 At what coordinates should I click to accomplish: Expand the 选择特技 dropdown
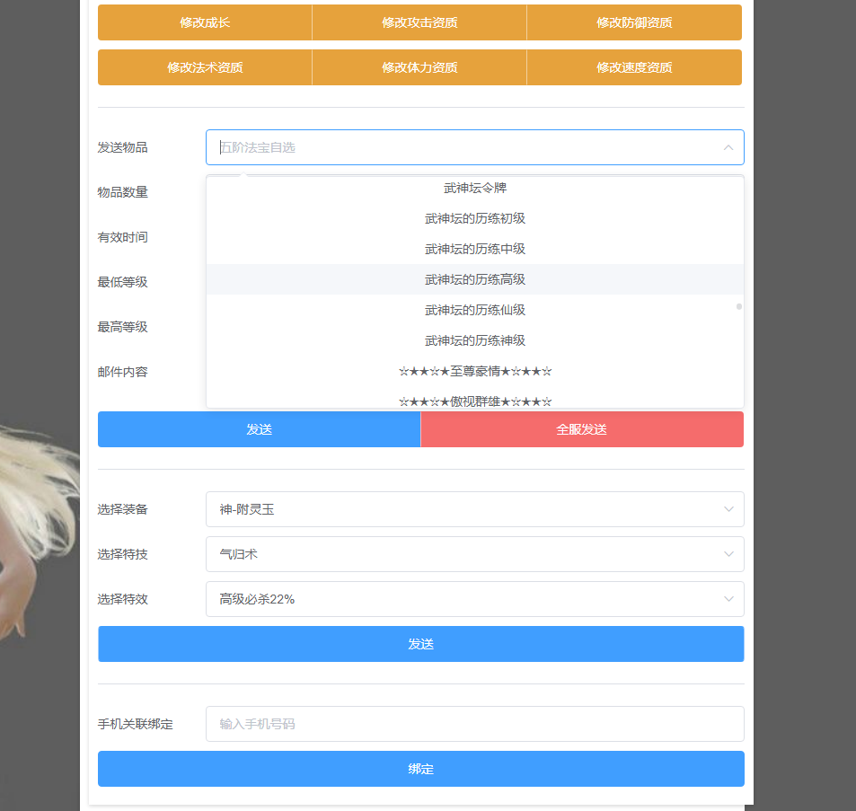(474, 554)
